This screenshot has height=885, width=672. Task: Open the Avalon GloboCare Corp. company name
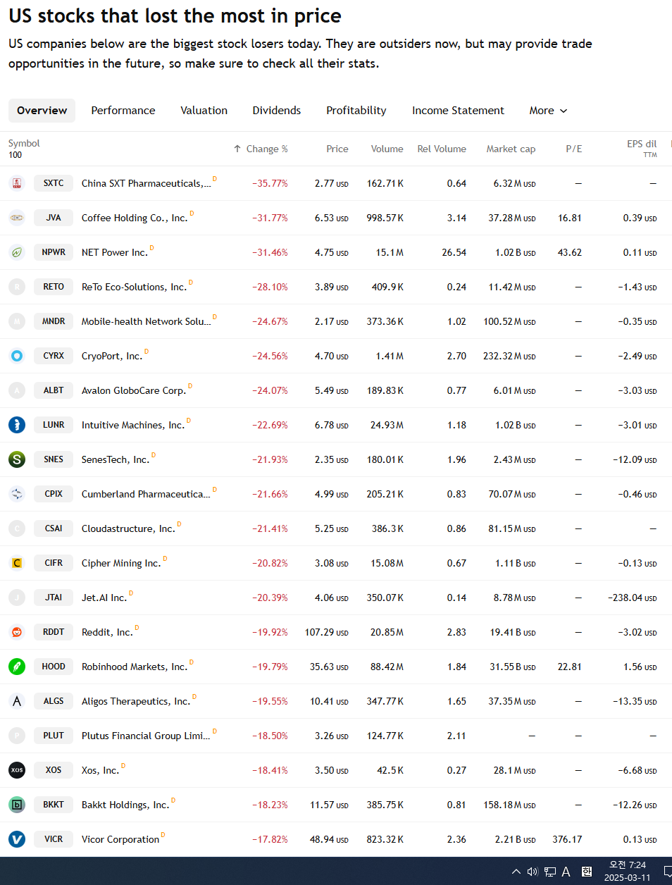(134, 390)
